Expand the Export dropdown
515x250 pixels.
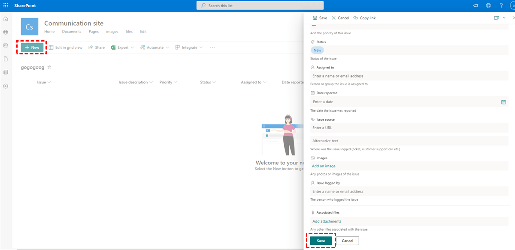(x=123, y=48)
